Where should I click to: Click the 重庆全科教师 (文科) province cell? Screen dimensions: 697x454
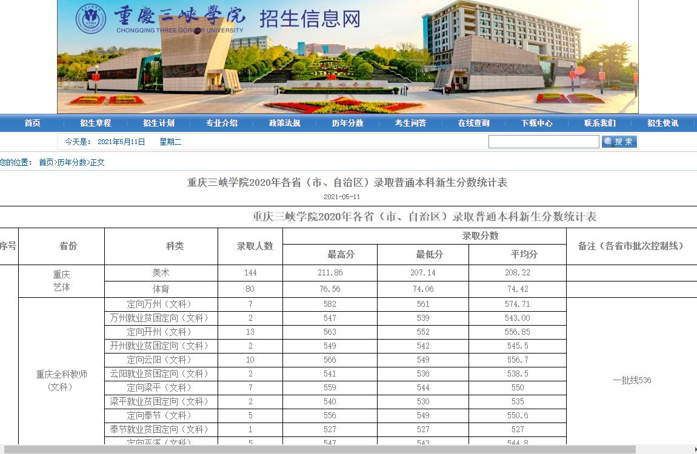click(61, 380)
